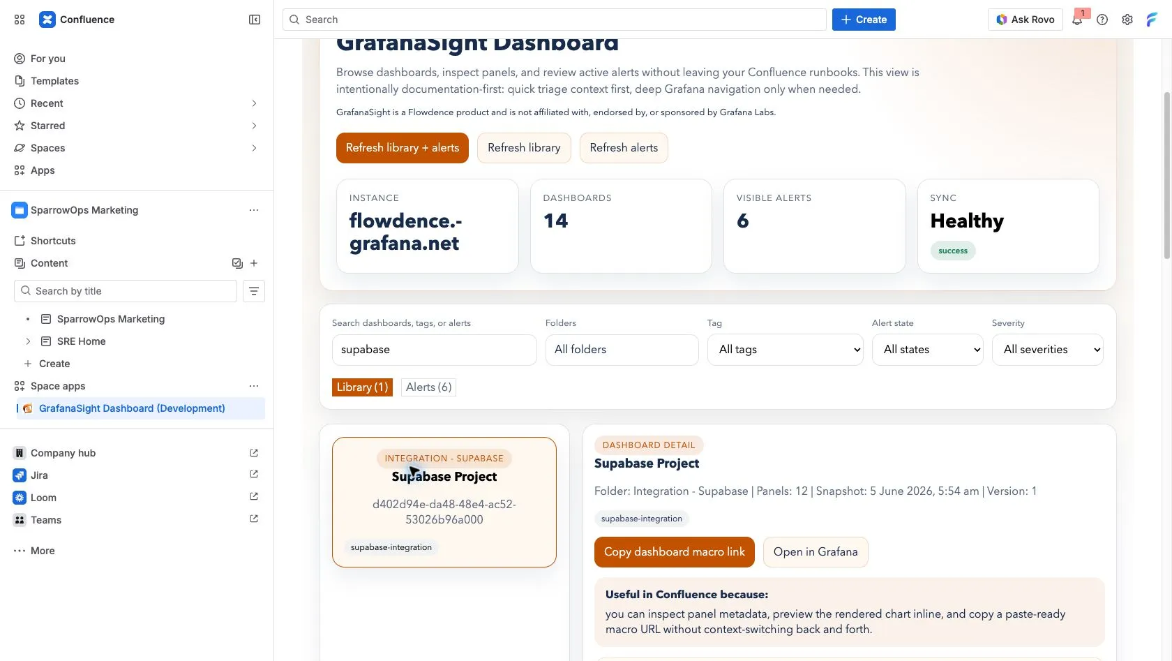Viewport: 1172px width, 661px height.
Task: Focus the Search by title field
Action: pyautogui.click(x=126, y=291)
